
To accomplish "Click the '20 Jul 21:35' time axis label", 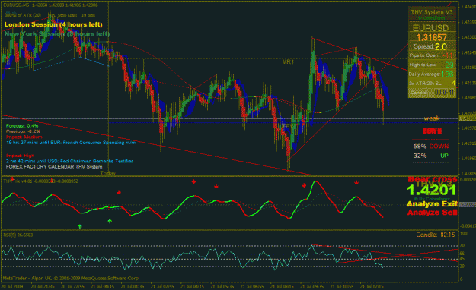I will pyautogui.click(x=43, y=286).
